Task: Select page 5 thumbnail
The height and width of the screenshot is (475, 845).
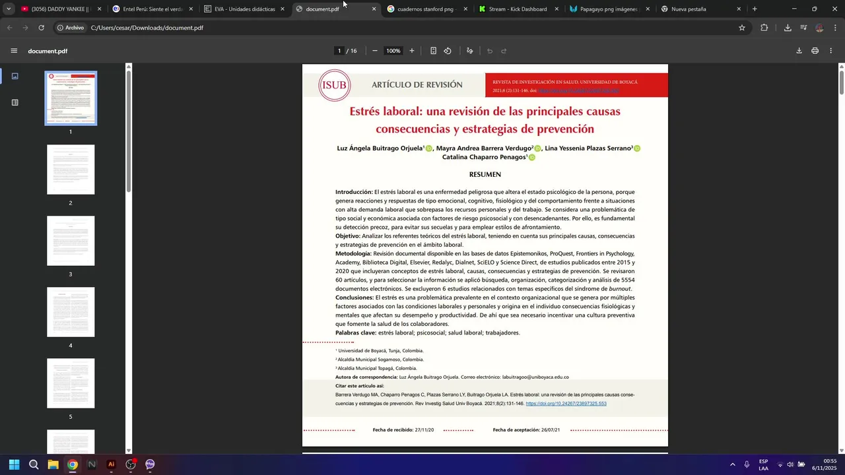Action: (x=71, y=383)
